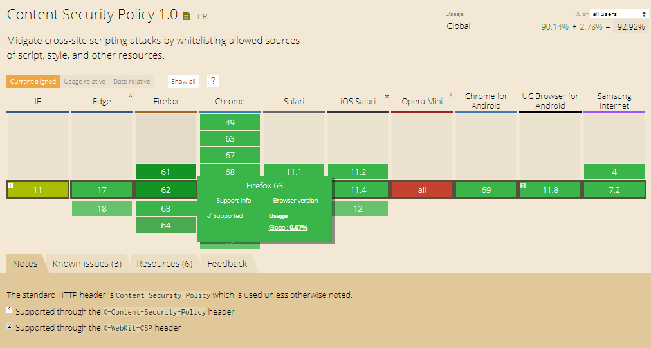The height and width of the screenshot is (348, 651).
Task: Click the Chrome 49 cell
Action: point(230,122)
